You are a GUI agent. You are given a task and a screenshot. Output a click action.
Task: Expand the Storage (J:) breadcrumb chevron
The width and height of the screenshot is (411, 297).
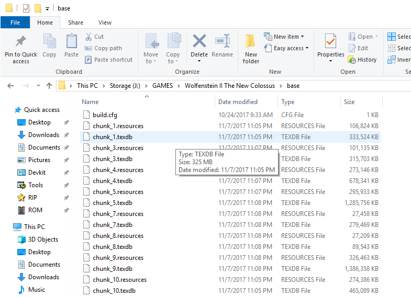coord(146,86)
